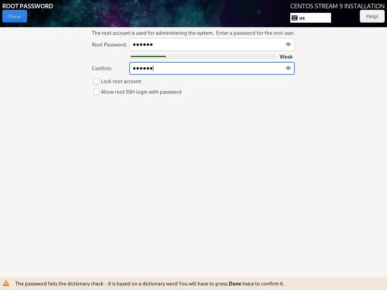
Task: Enable Allow root SSH login with password
Action: (x=96, y=92)
